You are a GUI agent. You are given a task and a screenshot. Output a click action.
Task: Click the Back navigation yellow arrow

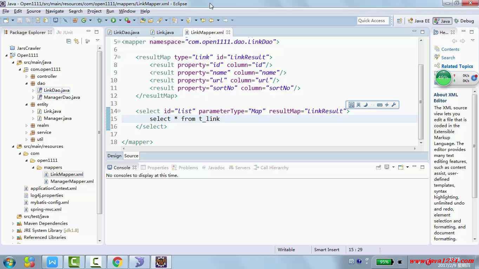point(211,21)
